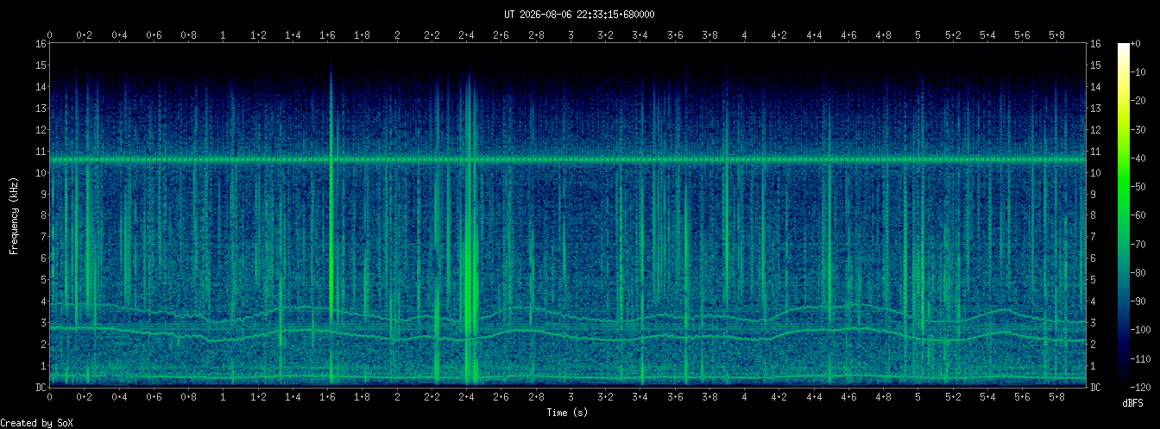The width and height of the screenshot is (1160, 429).
Task: Click the bright horizontal tone near 10.6 kHz
Action: (568, 159)
